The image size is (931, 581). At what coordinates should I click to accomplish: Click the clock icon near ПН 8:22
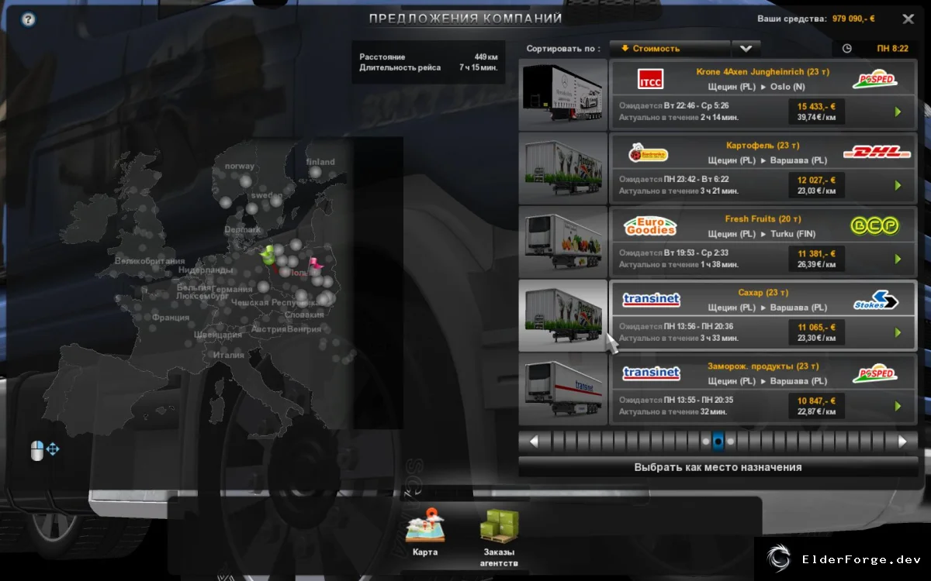coord(846,48)
